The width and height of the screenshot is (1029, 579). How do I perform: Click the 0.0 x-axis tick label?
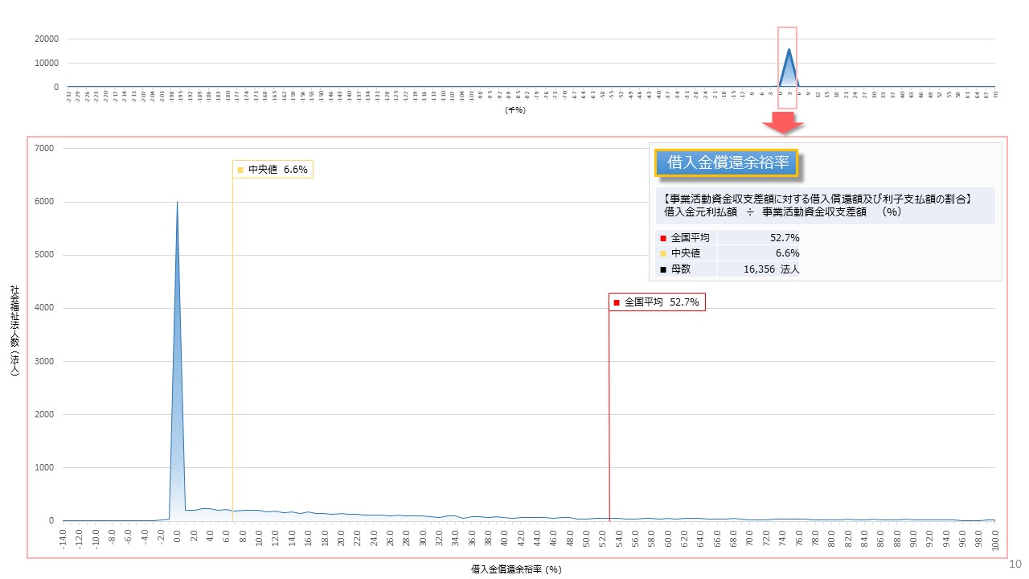[178, 536]
